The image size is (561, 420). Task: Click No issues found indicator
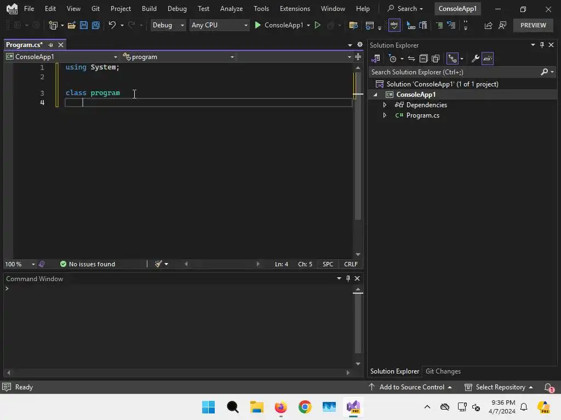pyautogui.click(x=88, y=264)
